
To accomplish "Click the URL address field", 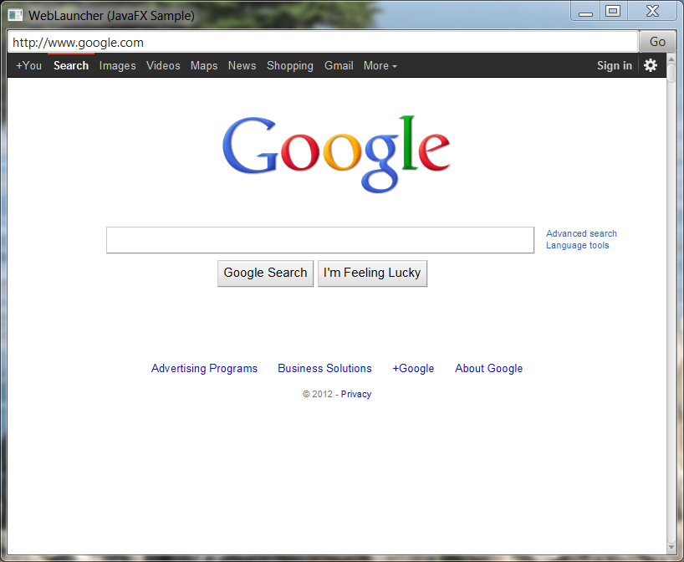I will (322, 42).
